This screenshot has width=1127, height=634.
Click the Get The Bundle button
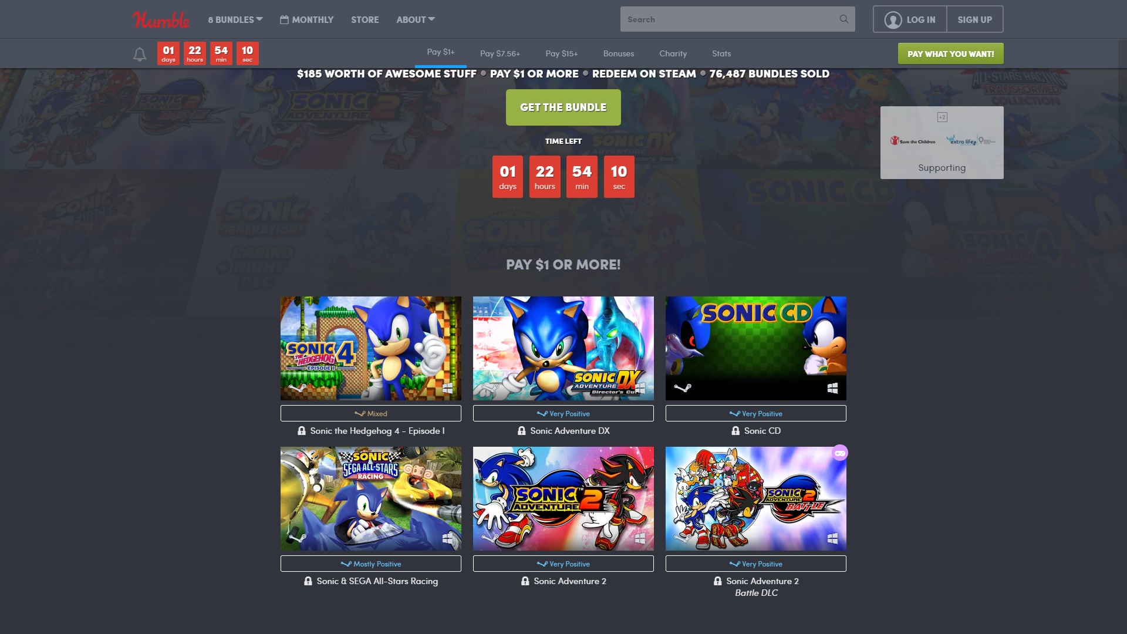coord(563,107)
